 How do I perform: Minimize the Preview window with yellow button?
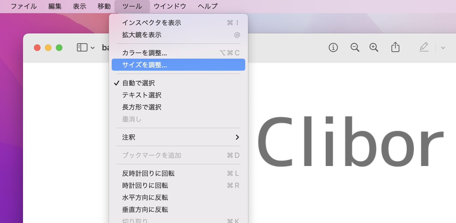(x=48, y=48)
